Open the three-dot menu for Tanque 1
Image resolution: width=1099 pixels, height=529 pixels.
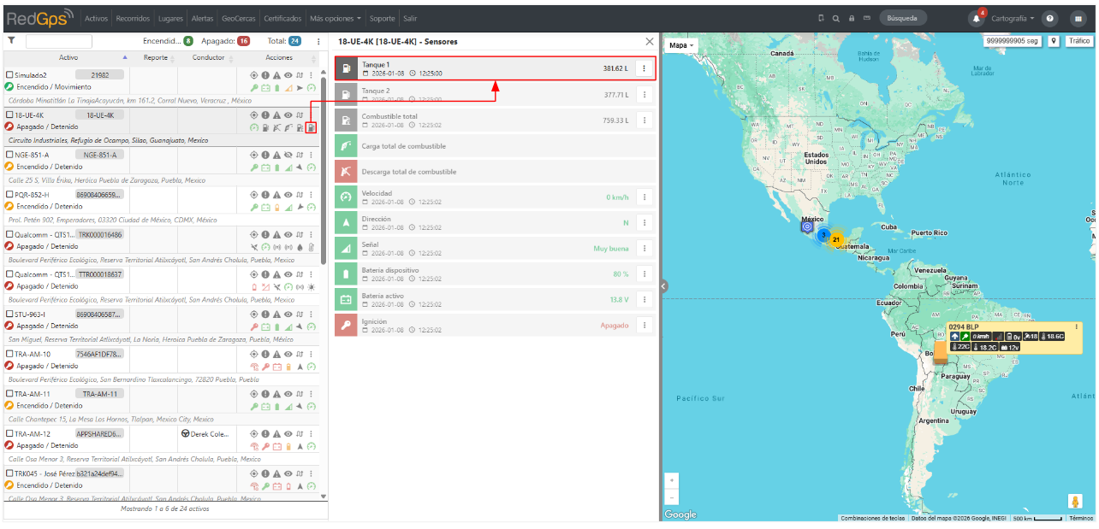[x=644, y=68]
